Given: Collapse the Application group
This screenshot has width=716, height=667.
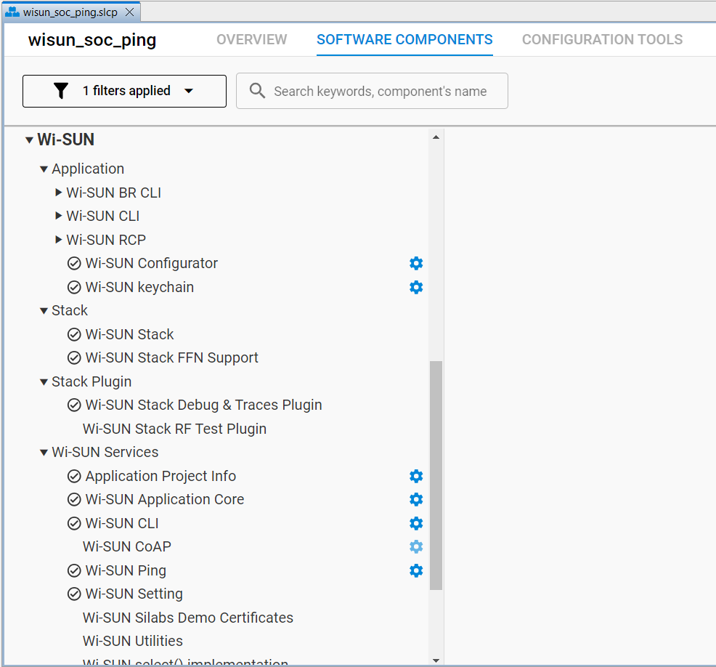Looking at the screenshot, I should 44,169.
